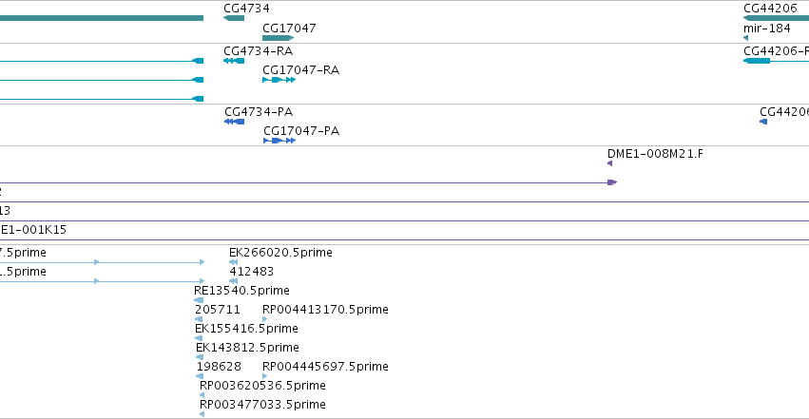Click the CG44206-RA transcript glyph
Viewport: 809px width, 419px height.
776,61
